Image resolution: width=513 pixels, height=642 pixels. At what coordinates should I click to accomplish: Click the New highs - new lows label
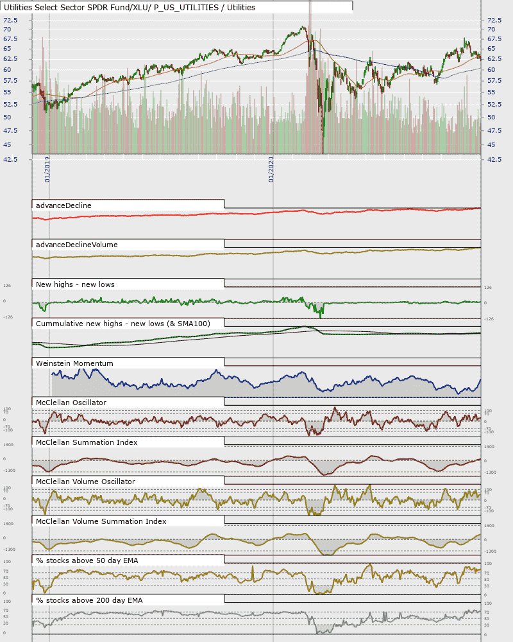pos(75,284)
